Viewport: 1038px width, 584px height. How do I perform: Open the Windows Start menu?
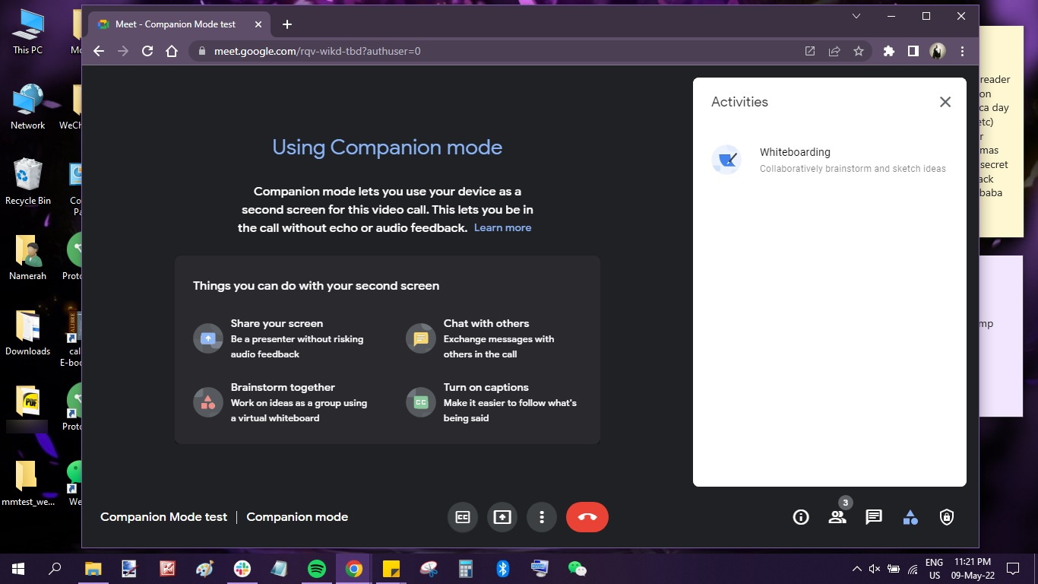(x=18, y=568)
